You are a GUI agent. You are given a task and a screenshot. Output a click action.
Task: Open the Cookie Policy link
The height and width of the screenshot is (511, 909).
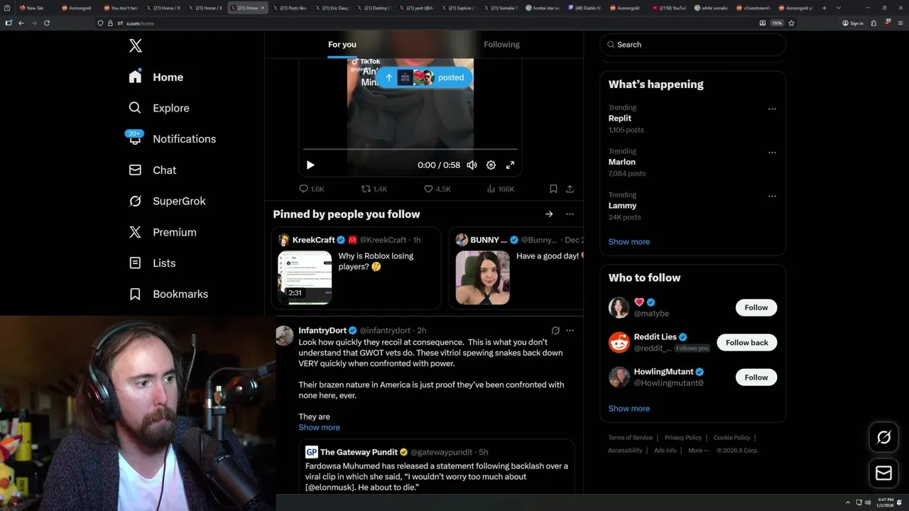731,438
